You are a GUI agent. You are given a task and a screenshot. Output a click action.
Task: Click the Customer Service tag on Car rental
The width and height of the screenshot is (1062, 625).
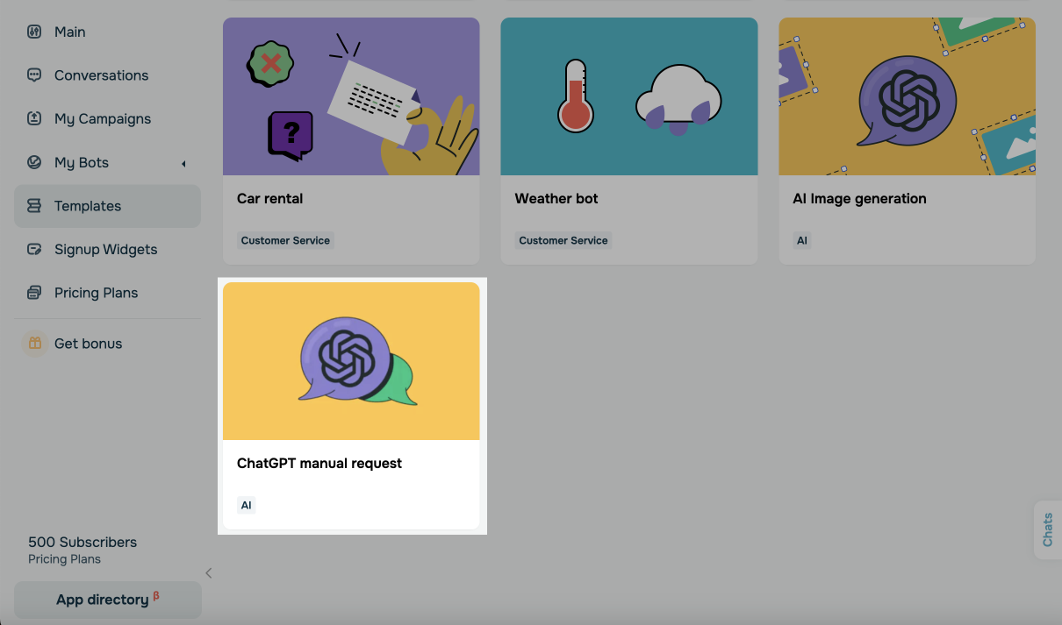click(285, 240)
